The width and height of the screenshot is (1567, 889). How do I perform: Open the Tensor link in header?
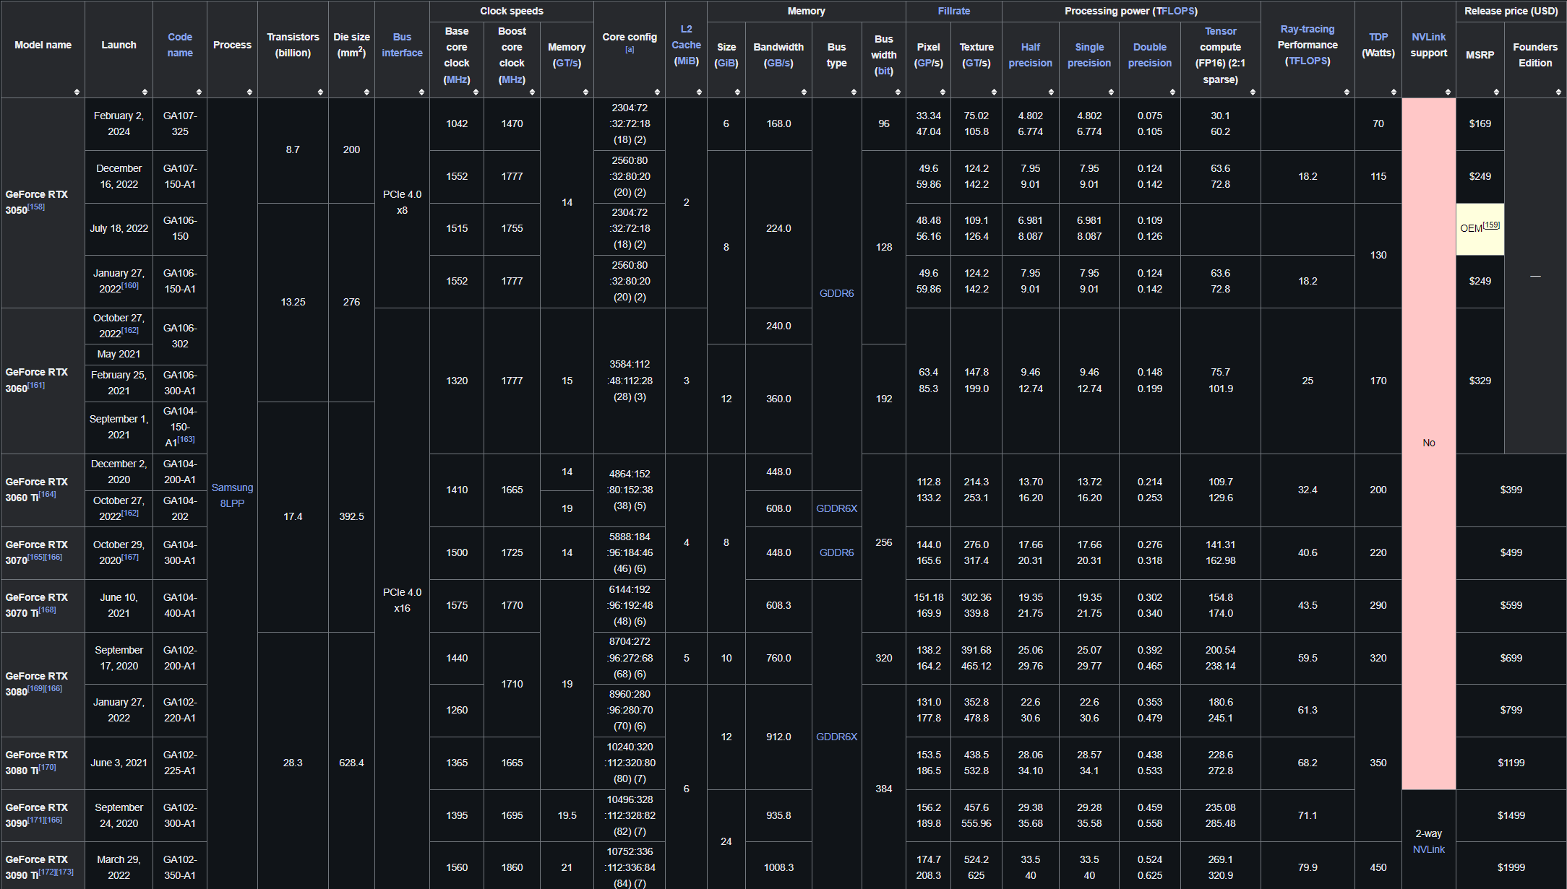(1220, 31)
